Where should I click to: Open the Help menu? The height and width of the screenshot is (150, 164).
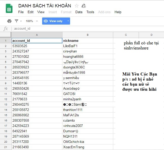[118, 12]
